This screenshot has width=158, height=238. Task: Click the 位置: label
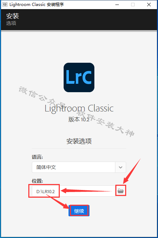pos(37,181)
